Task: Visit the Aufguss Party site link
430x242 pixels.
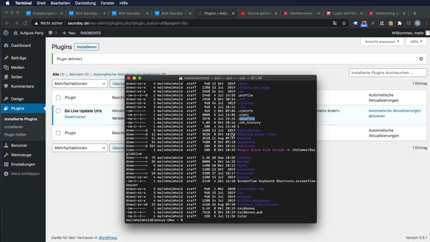Action: point(28,33)
